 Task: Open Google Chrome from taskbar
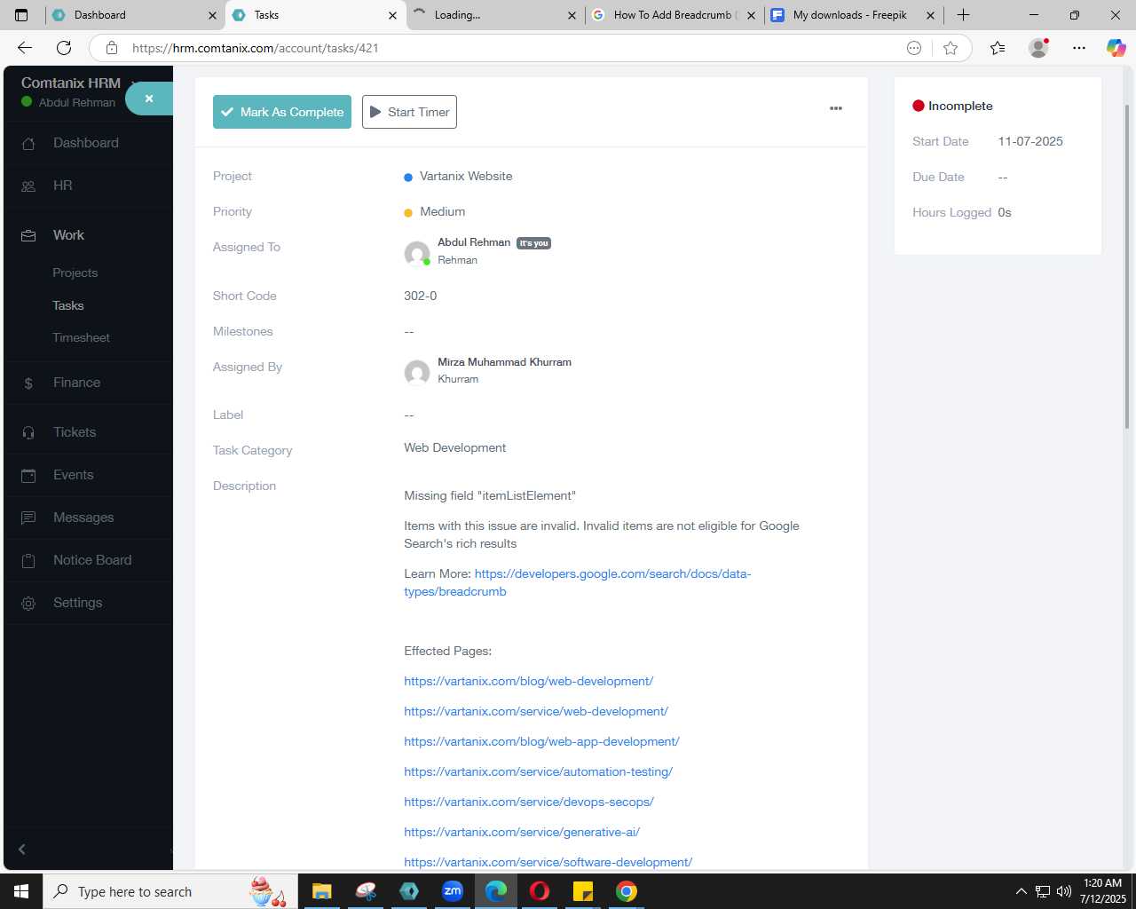[x=627, y=891]
